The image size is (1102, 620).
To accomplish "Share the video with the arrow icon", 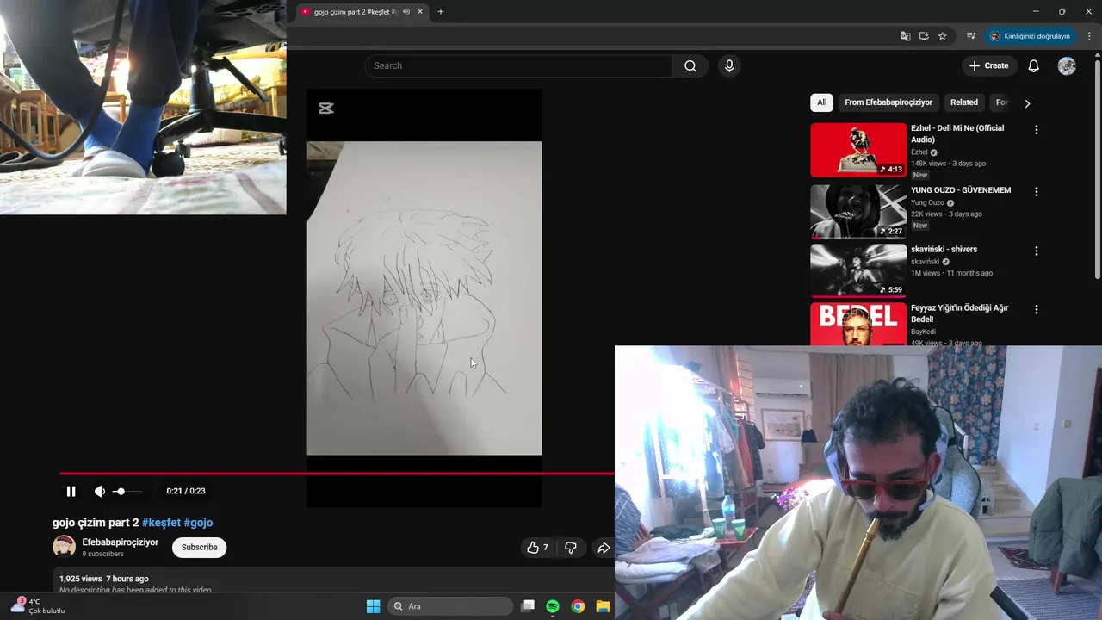I will pos(604,548).
